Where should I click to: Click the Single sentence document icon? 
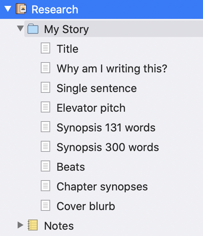45,87
